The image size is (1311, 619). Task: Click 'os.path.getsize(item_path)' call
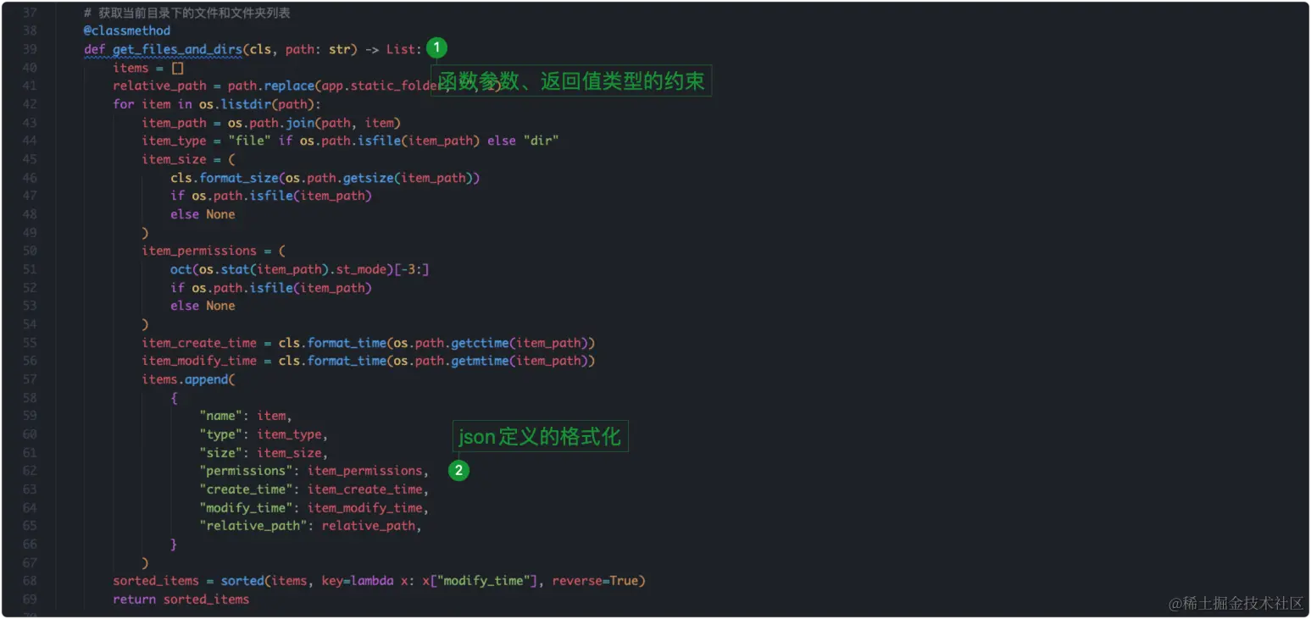click(380, 178)
